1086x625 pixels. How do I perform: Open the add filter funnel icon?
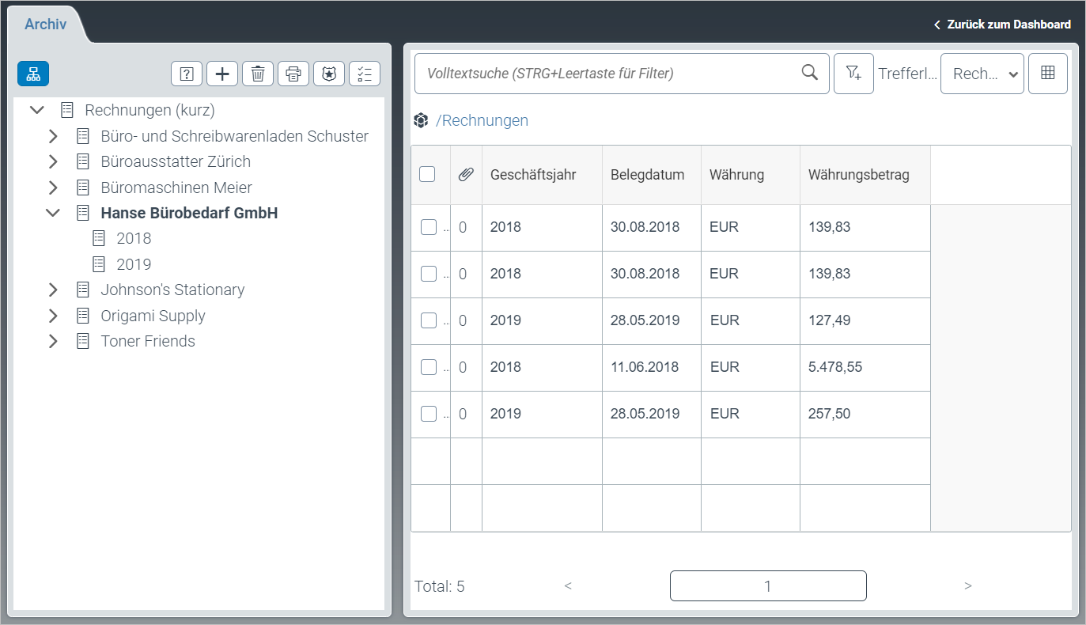coord(853,74)
